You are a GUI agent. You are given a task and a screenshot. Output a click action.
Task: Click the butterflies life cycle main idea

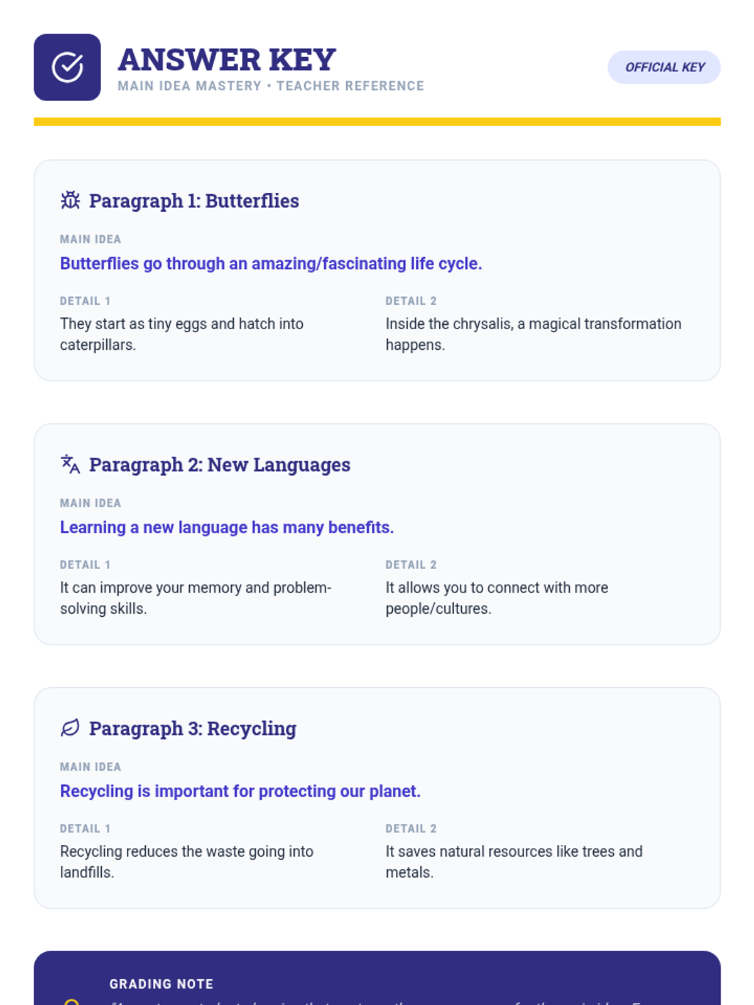click(271, 264)
